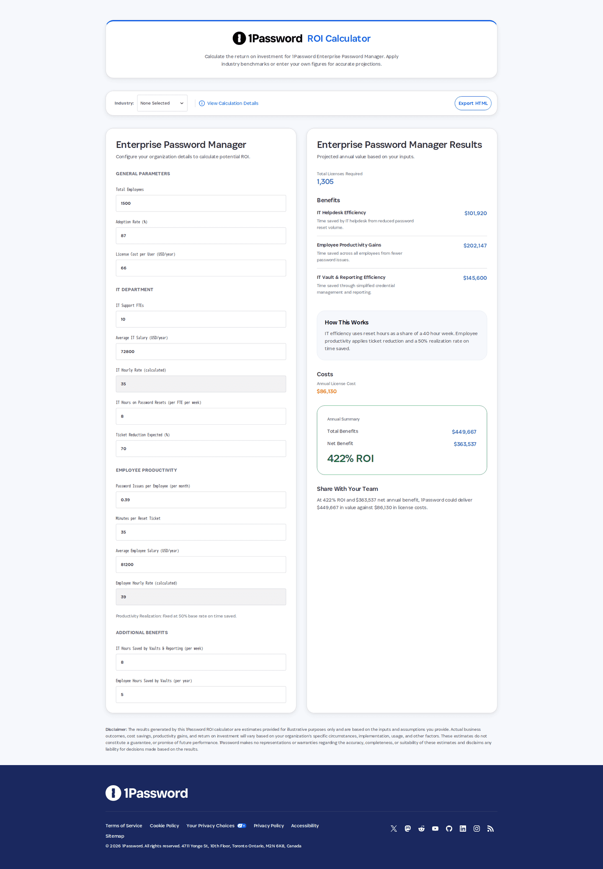603x869 pixels.
Task: Click the 422% ROI figure
Action: pyautogui.click(x=350, y=459)
